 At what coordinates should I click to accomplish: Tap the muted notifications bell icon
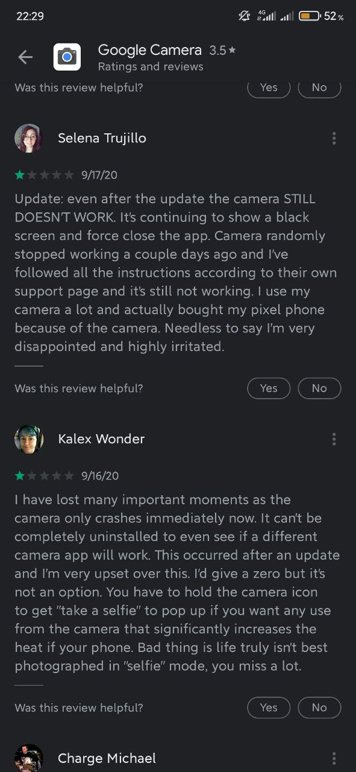[245, 16]
